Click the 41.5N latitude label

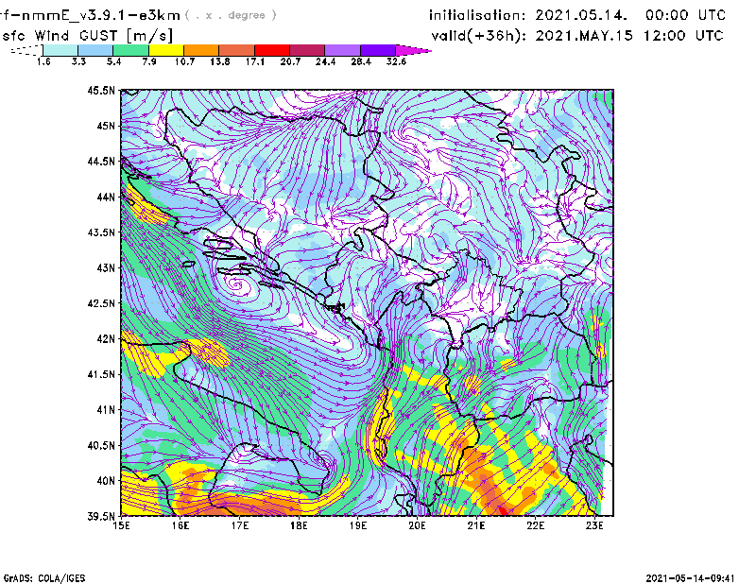click(x=101, y=374)
